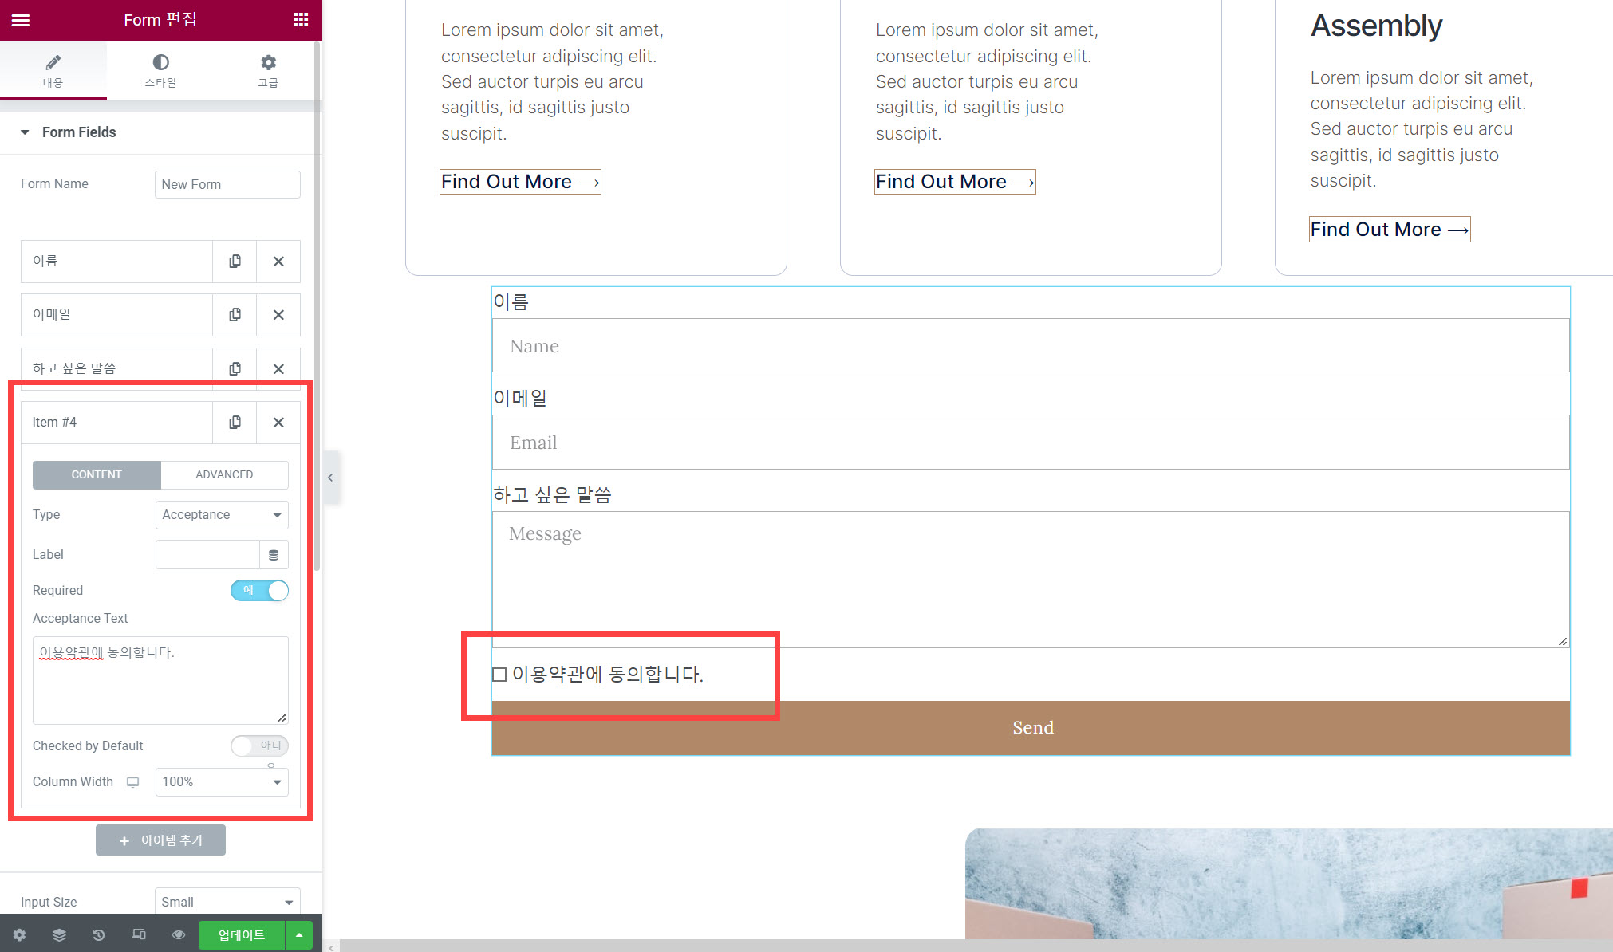Click the green 업데이트 button

pyautogui.click(x=242, y=934)
